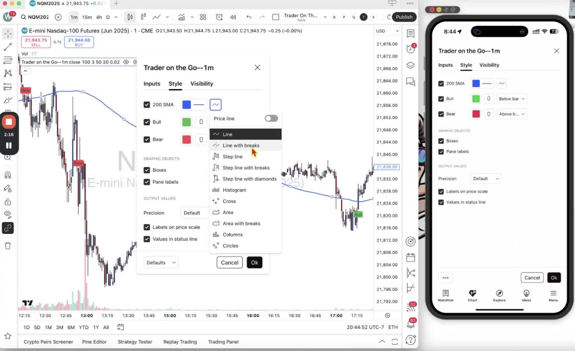Expand the interval dropdown arrow next to D
The height and width of the screenshot is (351, 575).
click(x=116, y=17)
